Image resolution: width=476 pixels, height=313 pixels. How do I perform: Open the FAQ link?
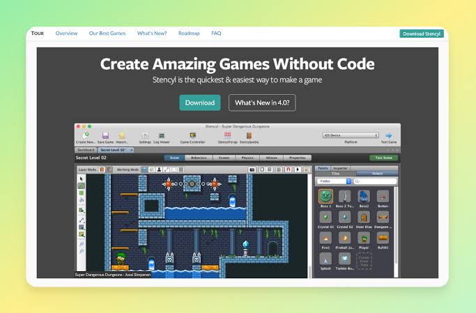[216, 33]
